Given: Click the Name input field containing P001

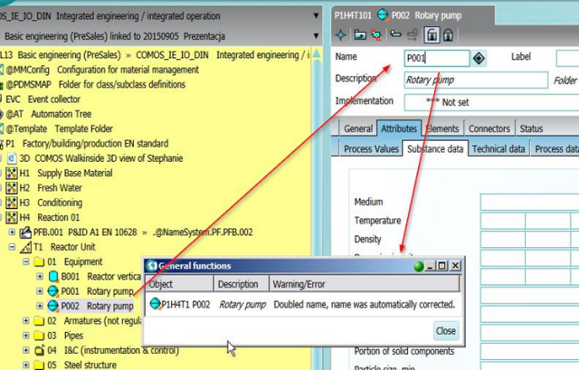Looking at the screenshot, I should (437, 58).
